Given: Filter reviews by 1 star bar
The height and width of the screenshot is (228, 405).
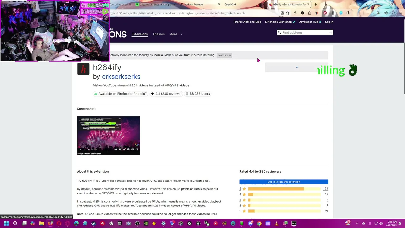Looking at the screenshot, I should point(284,211).
